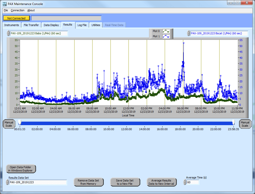The width and height of the screenshot is (255, 194).
Task: Click the Average Time input field
Action: point(193,182)
